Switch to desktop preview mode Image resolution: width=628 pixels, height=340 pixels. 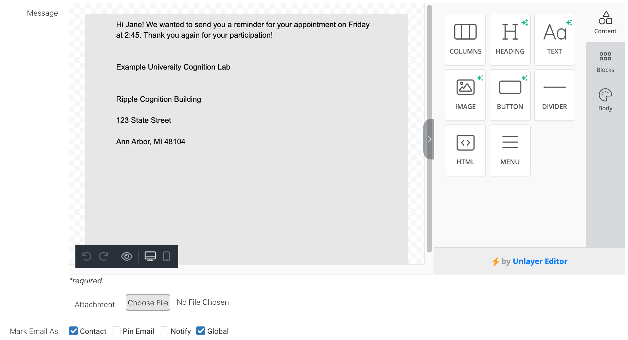[x=150, y=256]
